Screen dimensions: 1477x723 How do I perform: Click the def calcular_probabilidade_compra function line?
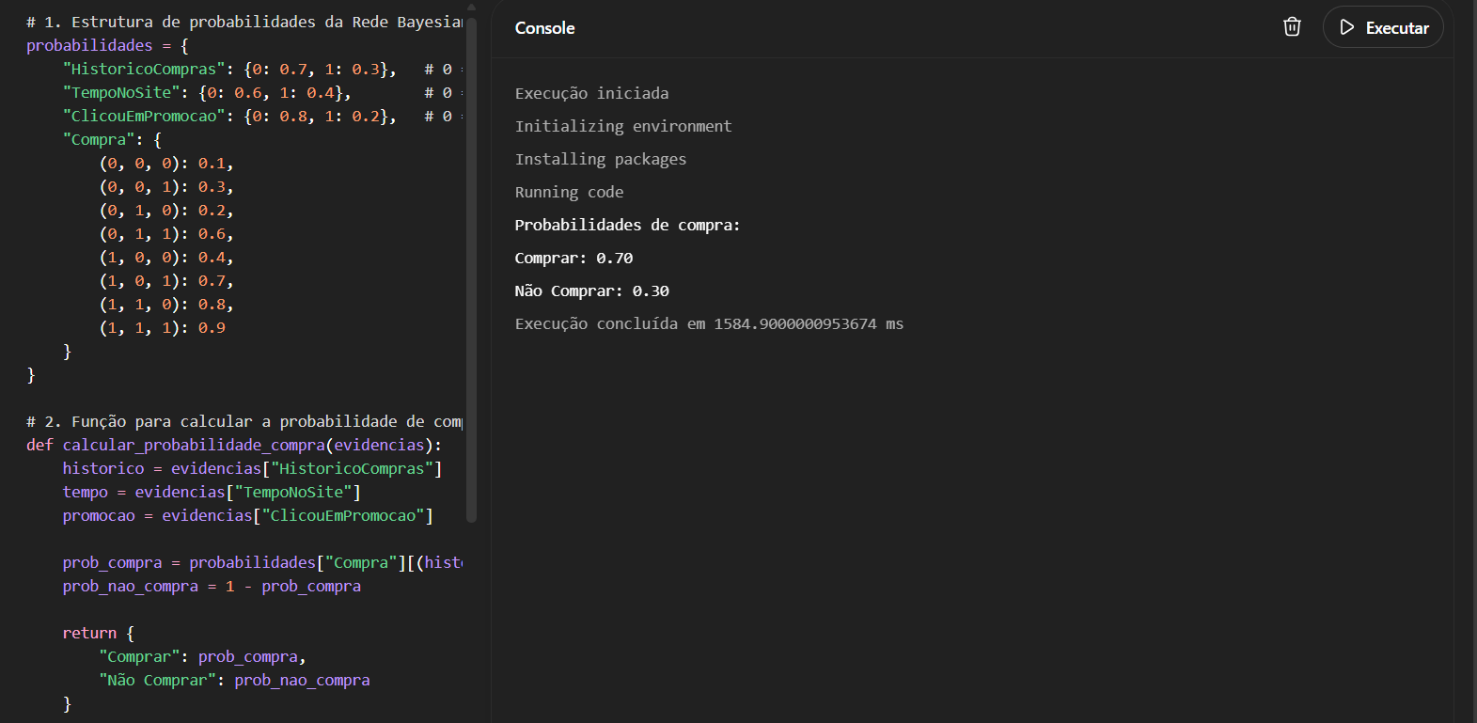(233, 446)
